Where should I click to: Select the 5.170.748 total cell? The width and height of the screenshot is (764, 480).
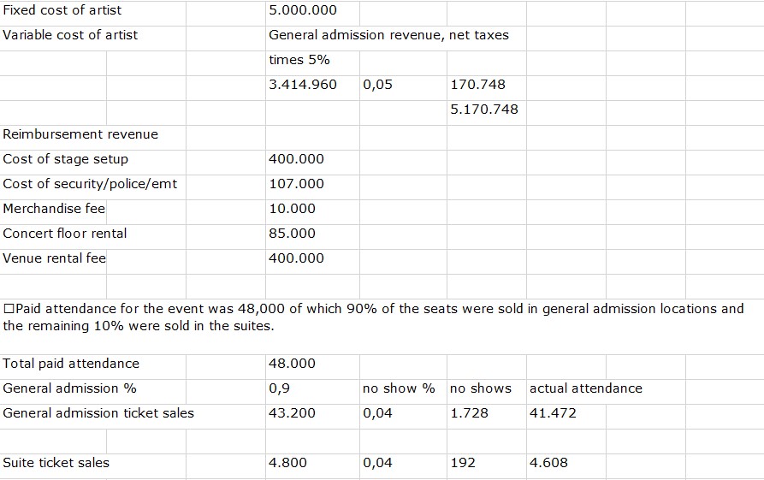(x=483, y=110)
